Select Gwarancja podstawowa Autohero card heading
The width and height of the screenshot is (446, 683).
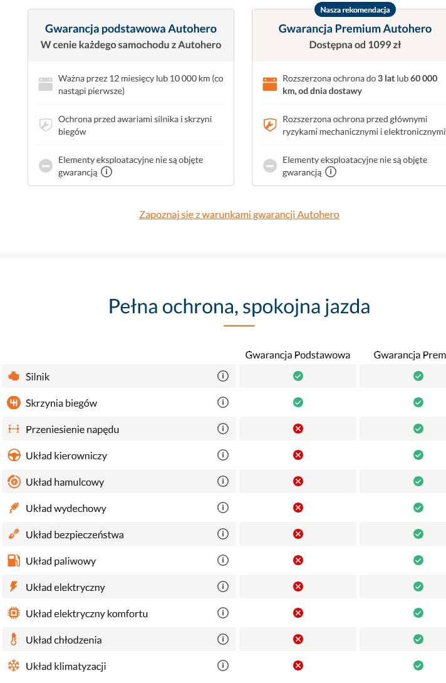pyautogui.click(x=131, y=29)
